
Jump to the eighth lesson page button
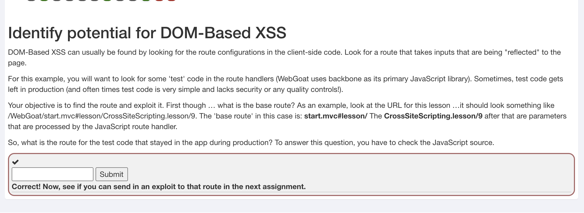tap(120, 0)
